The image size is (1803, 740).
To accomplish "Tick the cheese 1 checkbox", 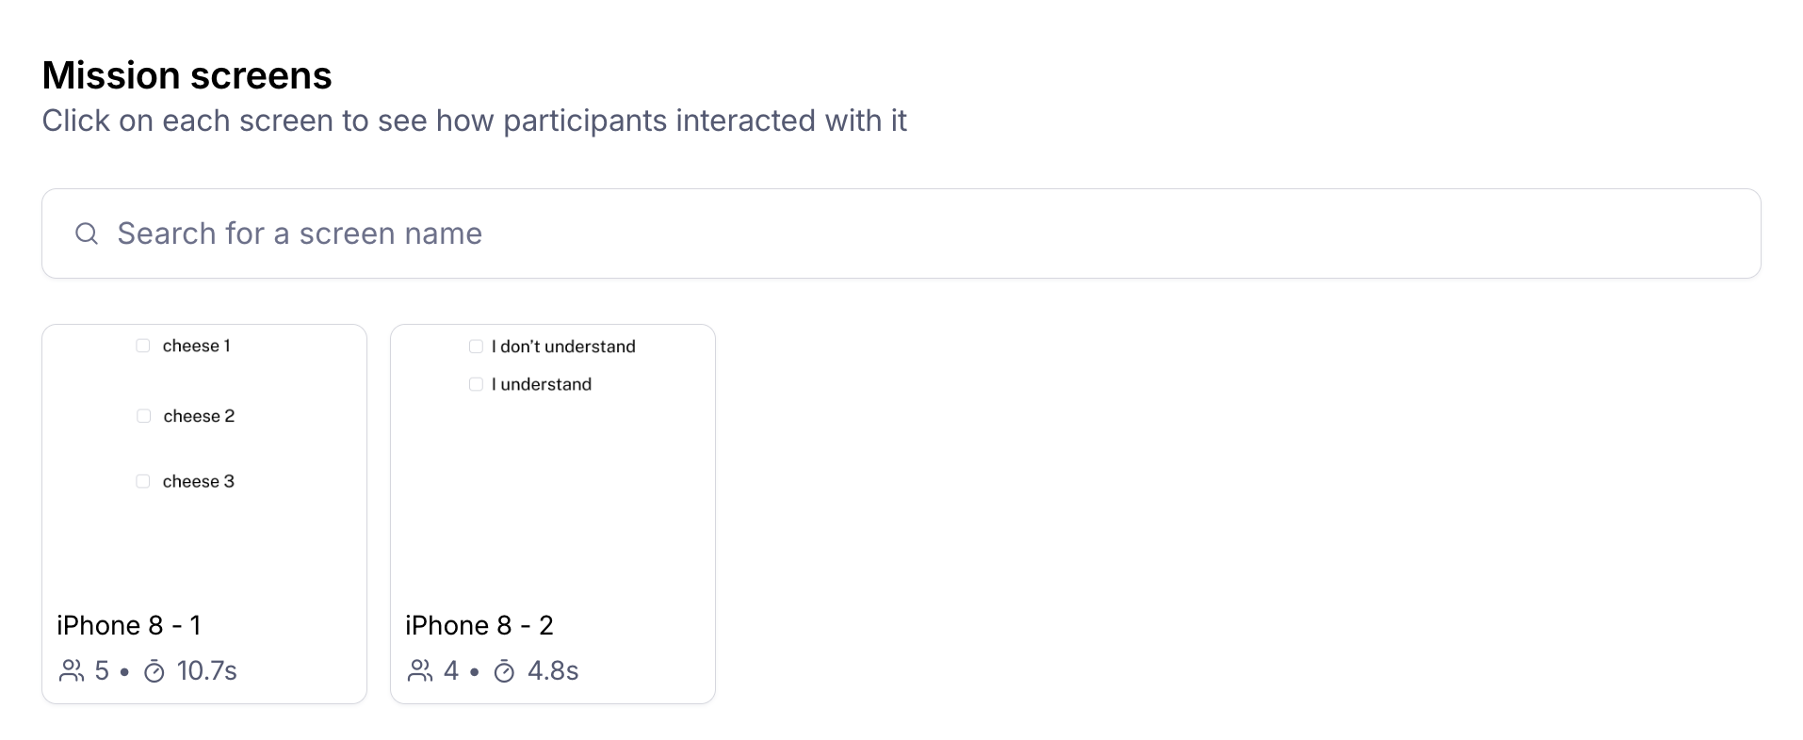I will pyautogui.click(x=143, y=346).
